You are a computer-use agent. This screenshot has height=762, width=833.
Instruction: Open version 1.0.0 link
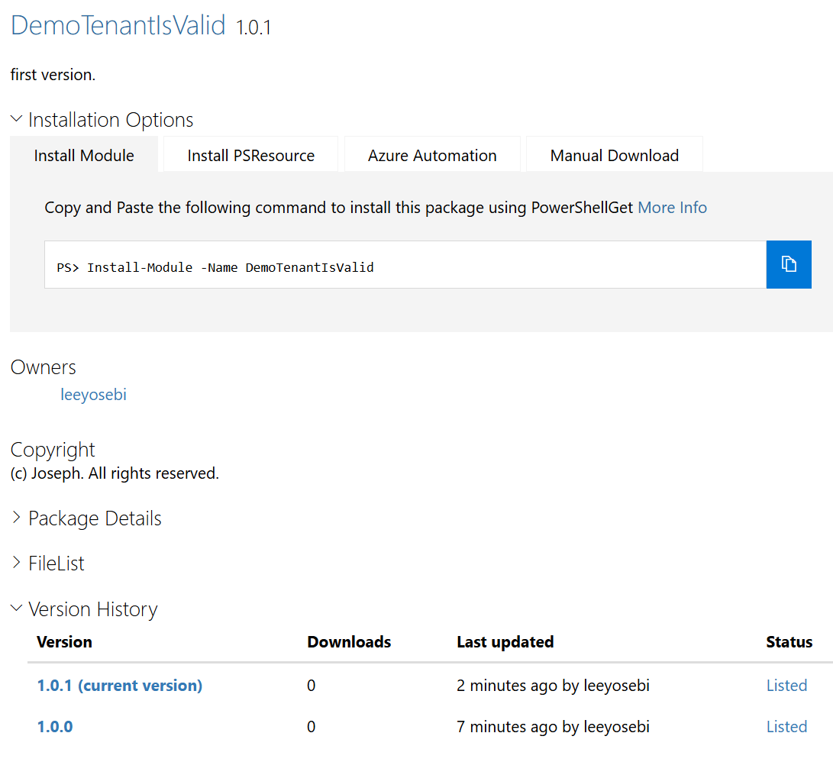tap(55, 727)
